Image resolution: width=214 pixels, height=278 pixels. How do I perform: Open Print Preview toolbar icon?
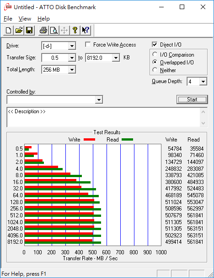tap(54, 30)
